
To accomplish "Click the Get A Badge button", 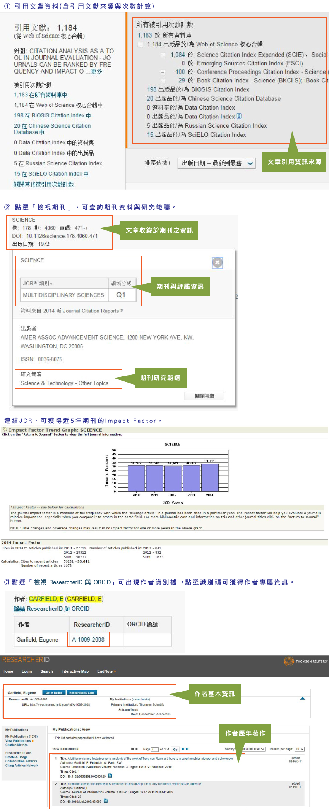I will (x=54, y=693).
